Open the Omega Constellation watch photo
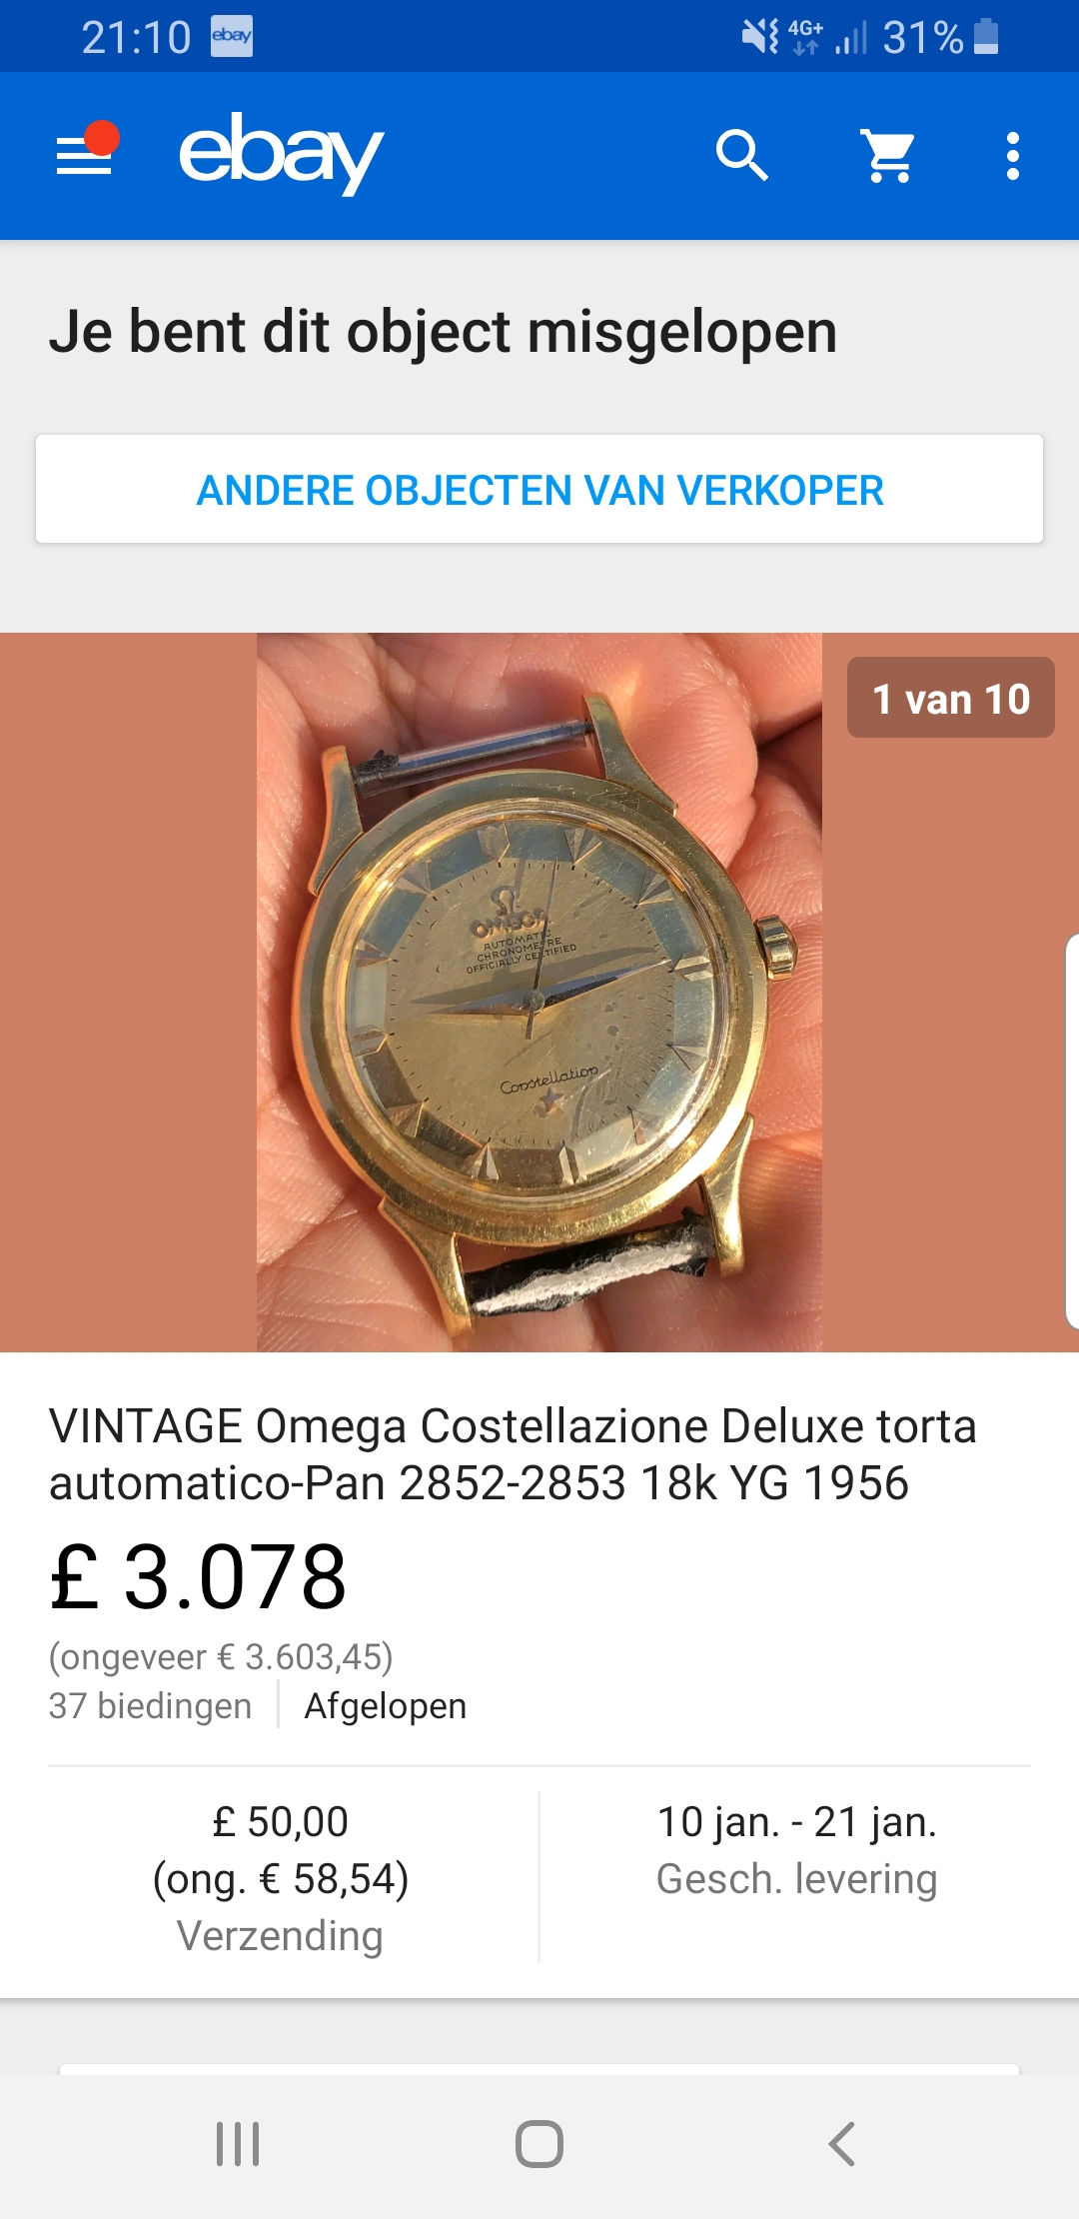The width and height of the screenshot is (1079, 2219). tap(539, 993)
